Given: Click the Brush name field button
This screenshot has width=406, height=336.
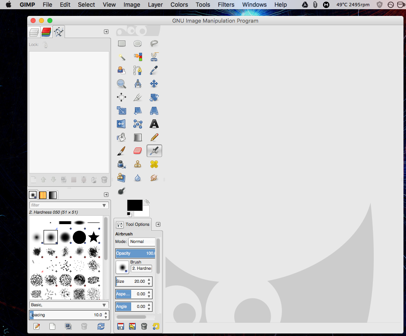Looking at the screenshot, I should coord(141,269).
